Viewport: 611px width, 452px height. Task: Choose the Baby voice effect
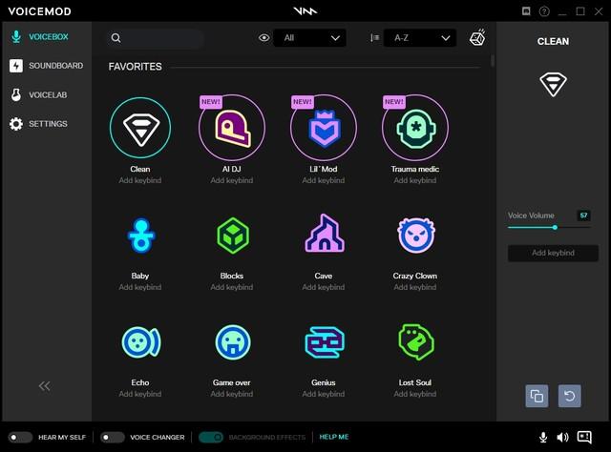pyautogui.click(x=140, y=235)
